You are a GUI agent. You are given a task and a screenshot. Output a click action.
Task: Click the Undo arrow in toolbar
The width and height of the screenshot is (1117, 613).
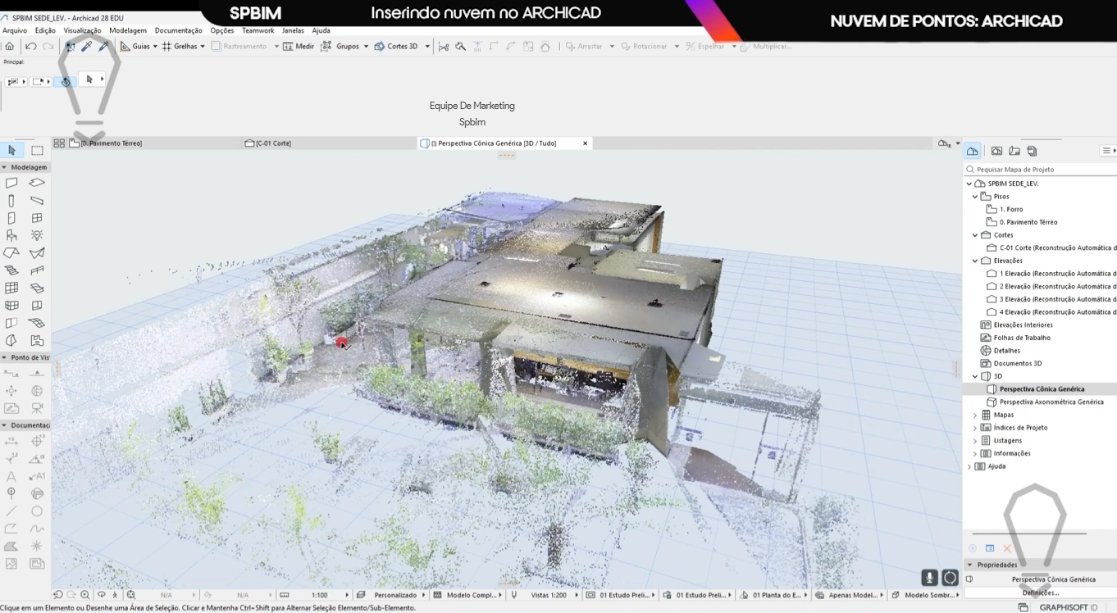pos(30,47)
